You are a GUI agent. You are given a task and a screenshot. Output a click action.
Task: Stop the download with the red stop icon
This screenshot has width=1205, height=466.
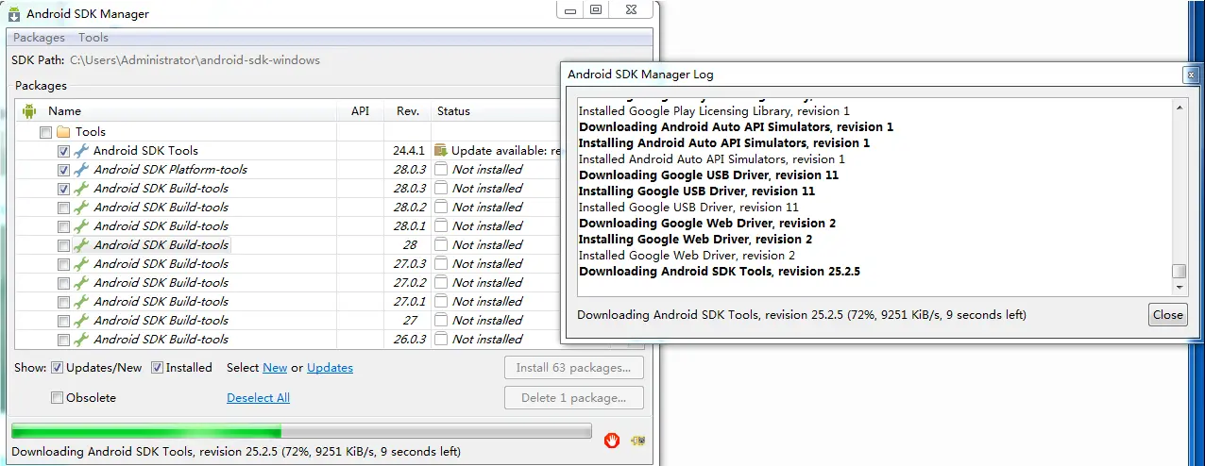click(x=612, y=439)
